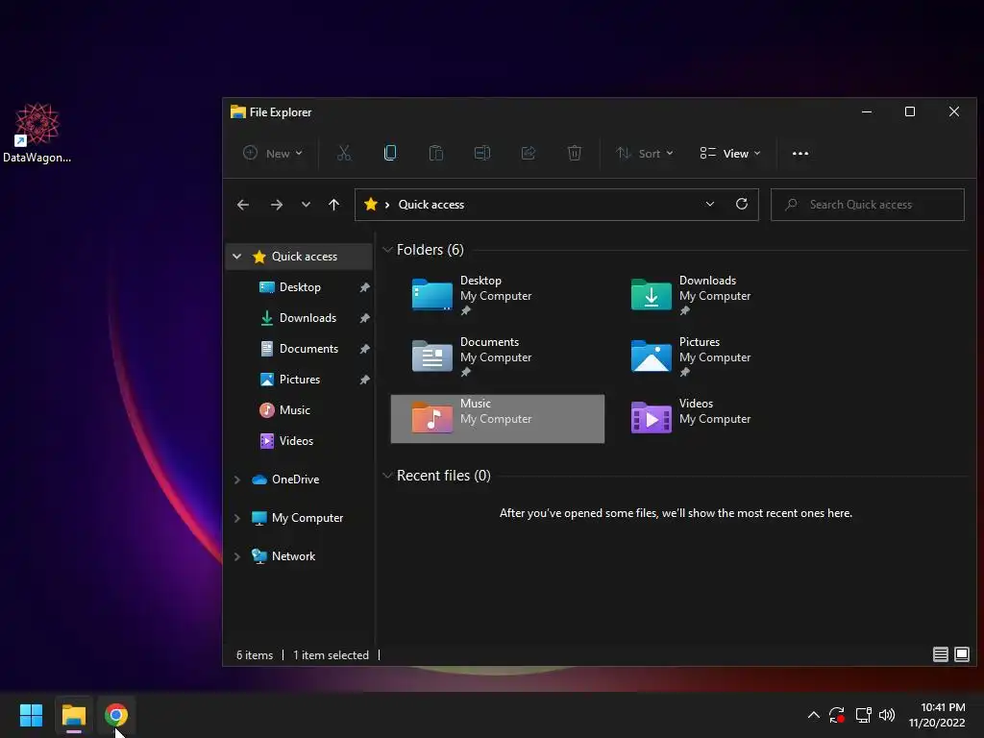
Task: Select My Computer in navigation pane
Action: point(307,518)
